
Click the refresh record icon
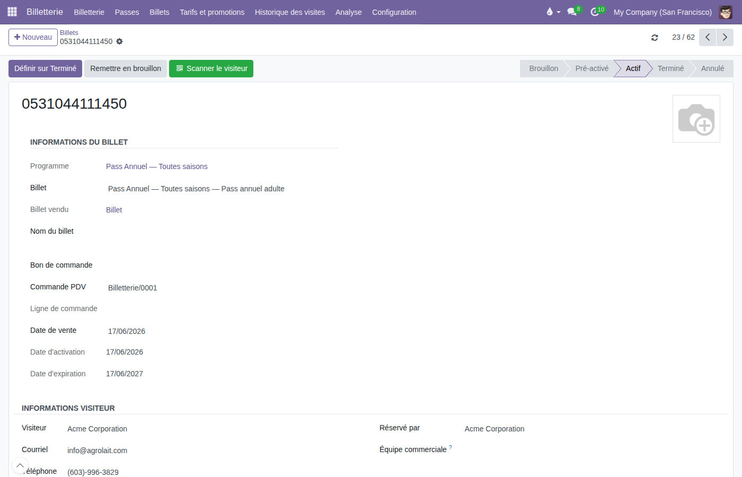[655, 37]
